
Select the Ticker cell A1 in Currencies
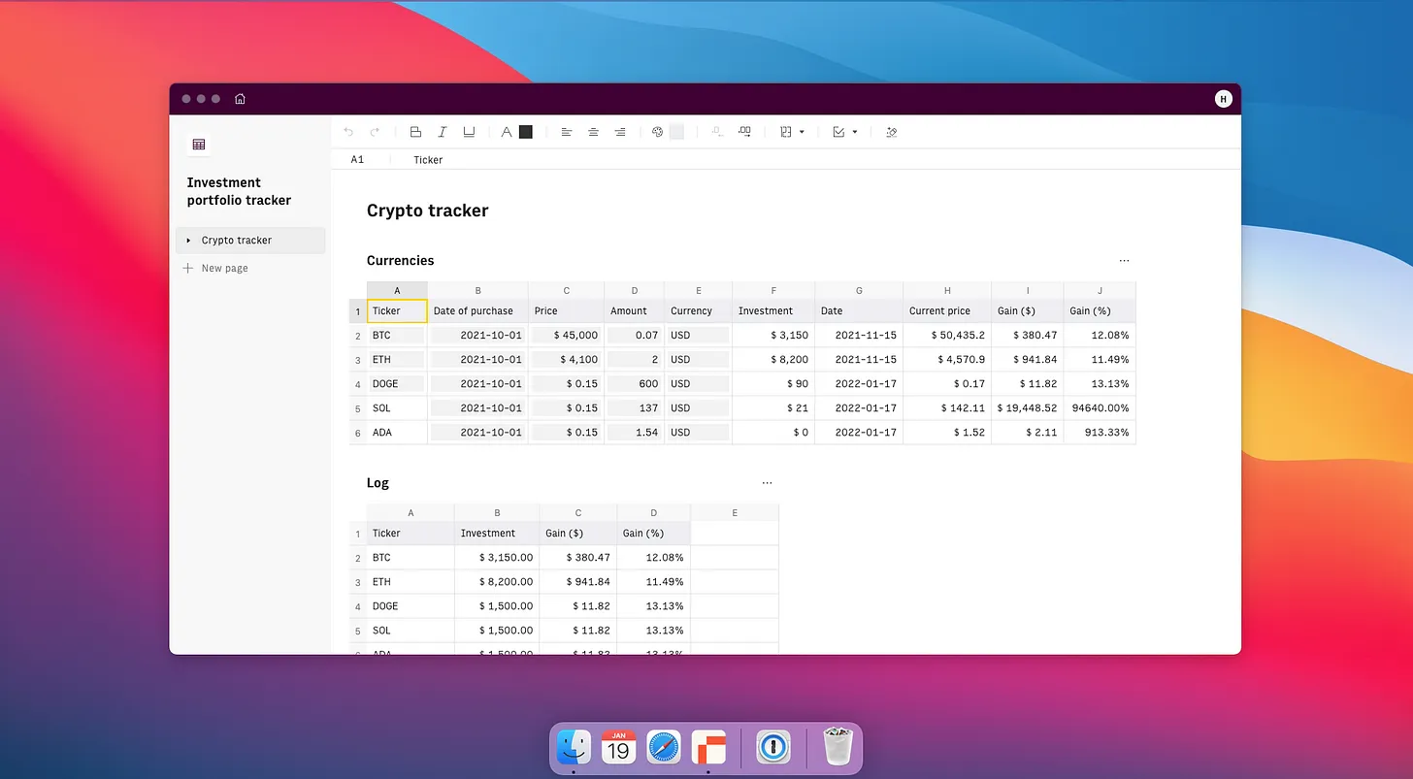[397, 311]
